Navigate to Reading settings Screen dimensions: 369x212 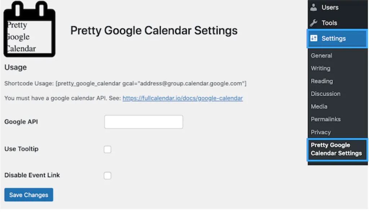coord(322,81)
